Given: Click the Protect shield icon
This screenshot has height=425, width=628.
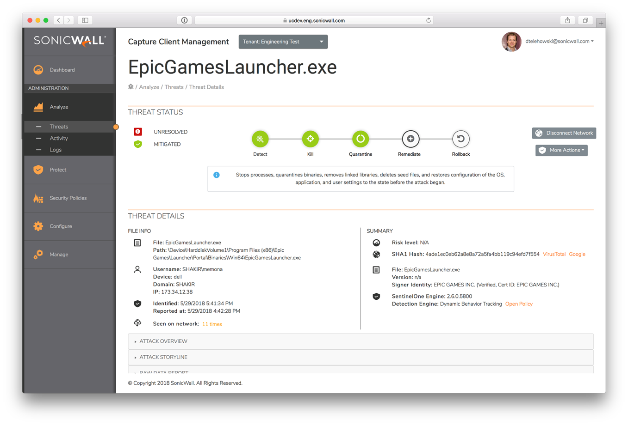Looking at the screenshot, I should (x=38, y=170).
